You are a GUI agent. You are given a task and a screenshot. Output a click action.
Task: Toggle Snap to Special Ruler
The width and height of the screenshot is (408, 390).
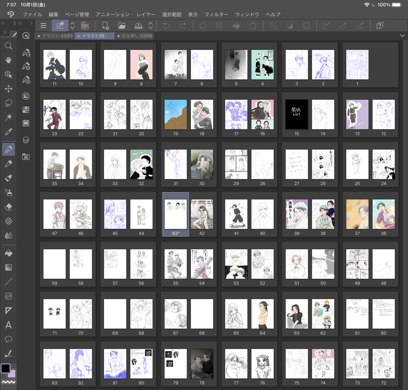tap(343, 26)
